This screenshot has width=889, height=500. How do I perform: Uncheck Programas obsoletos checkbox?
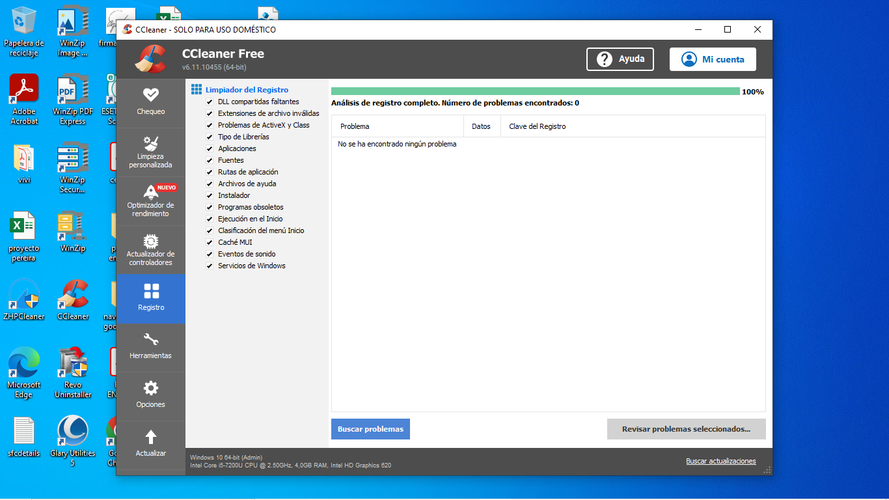click(210, 208)
